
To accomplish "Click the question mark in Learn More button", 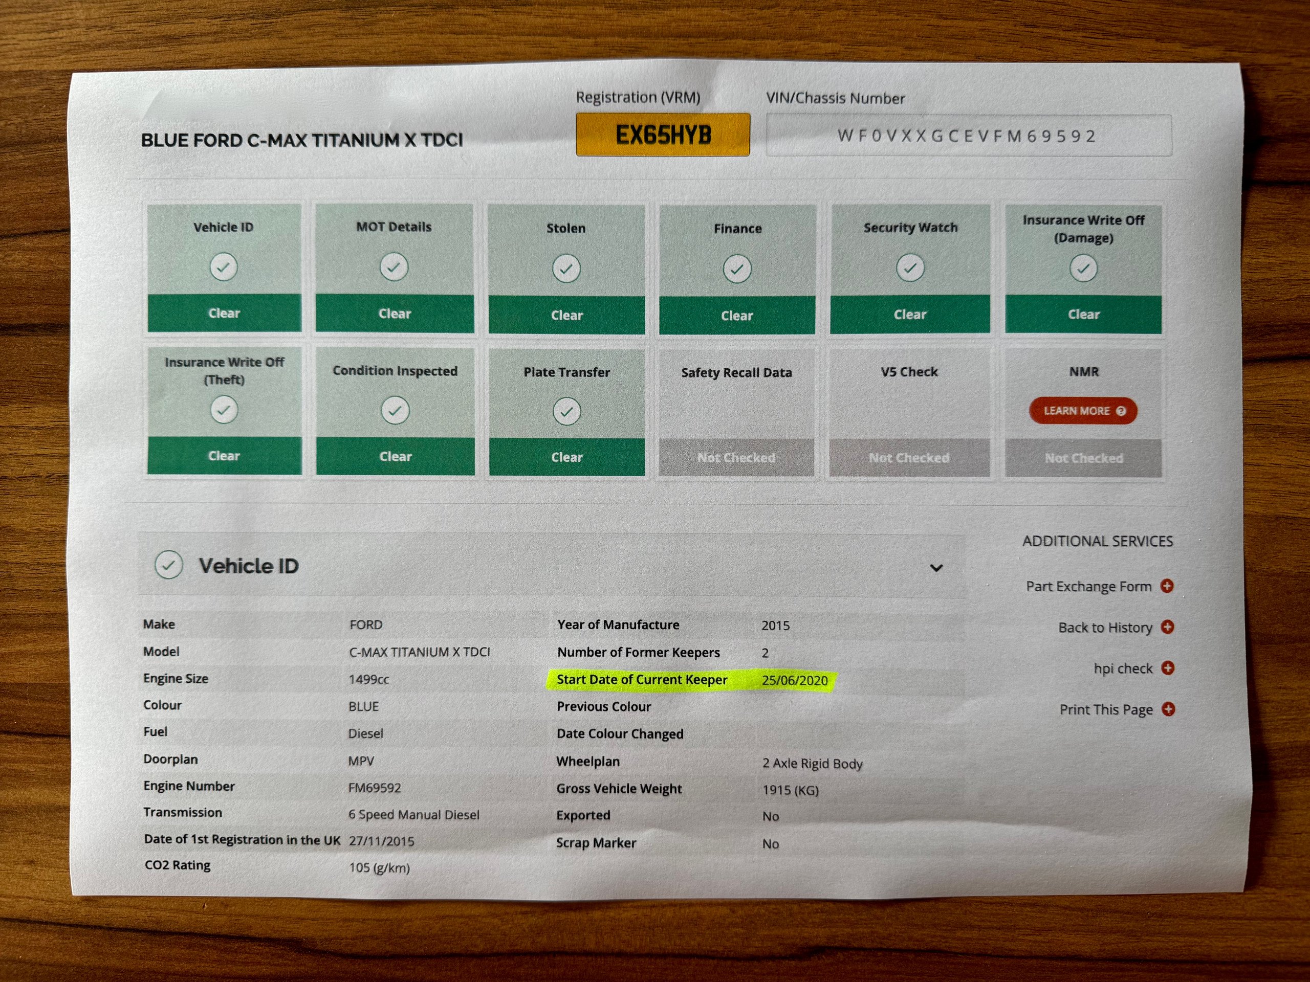I will [1121, 411].
